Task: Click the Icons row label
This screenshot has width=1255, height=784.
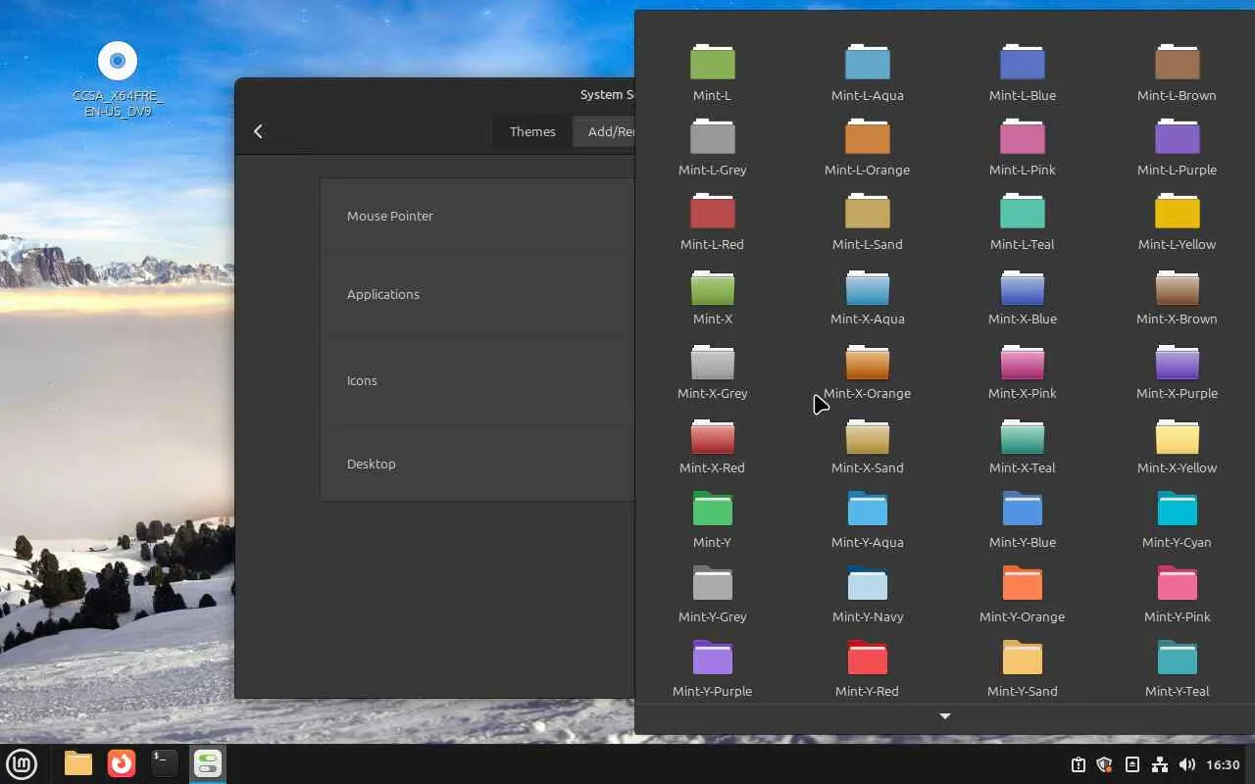Action: [362, 380]
